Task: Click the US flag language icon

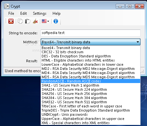Action: click(44, 21)
